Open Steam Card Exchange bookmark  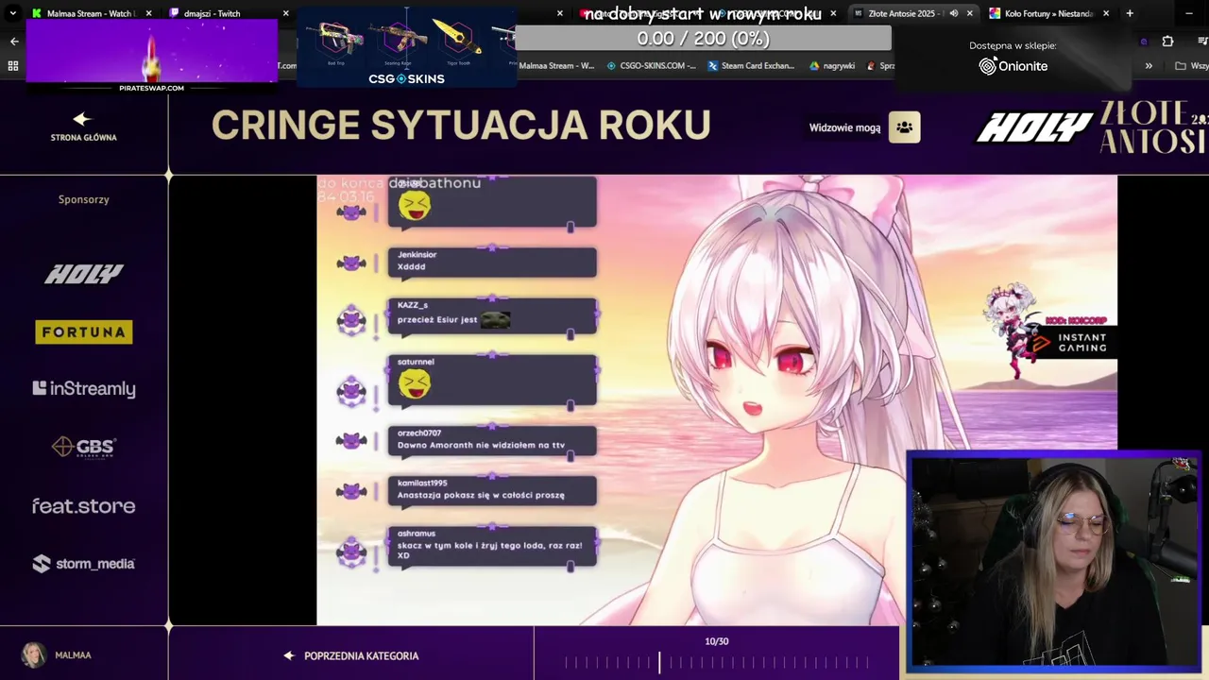(750, 66)
